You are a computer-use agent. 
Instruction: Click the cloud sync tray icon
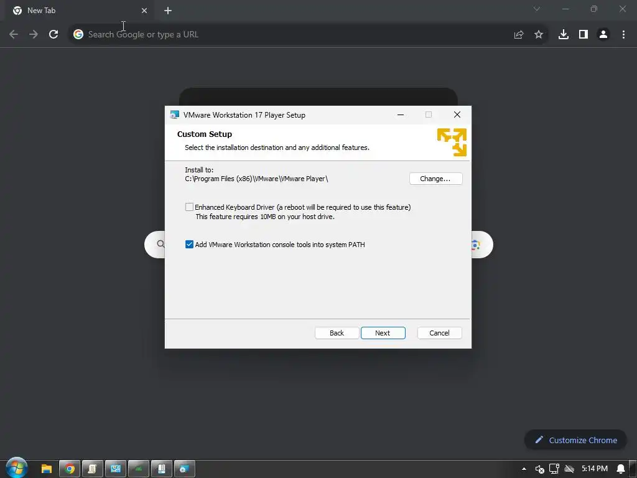570,469
